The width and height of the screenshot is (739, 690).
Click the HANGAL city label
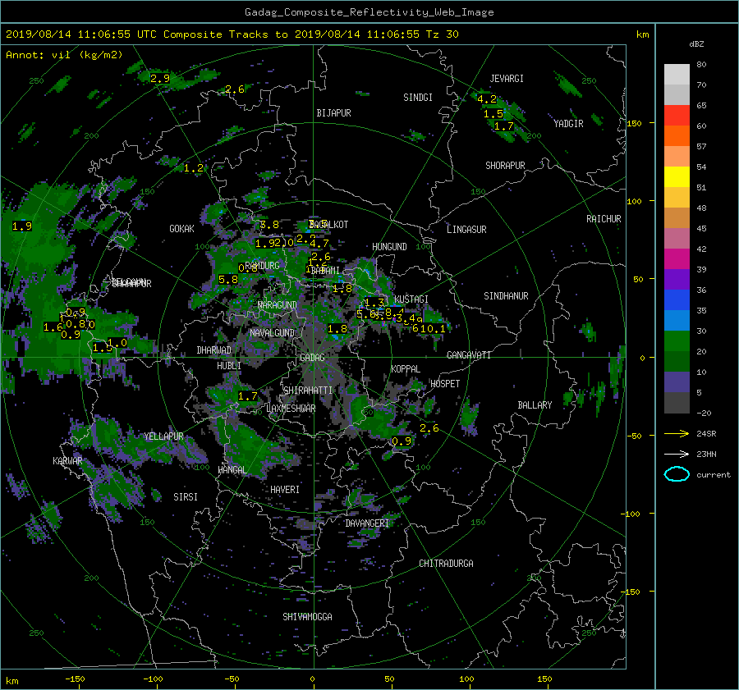(232, 470)
